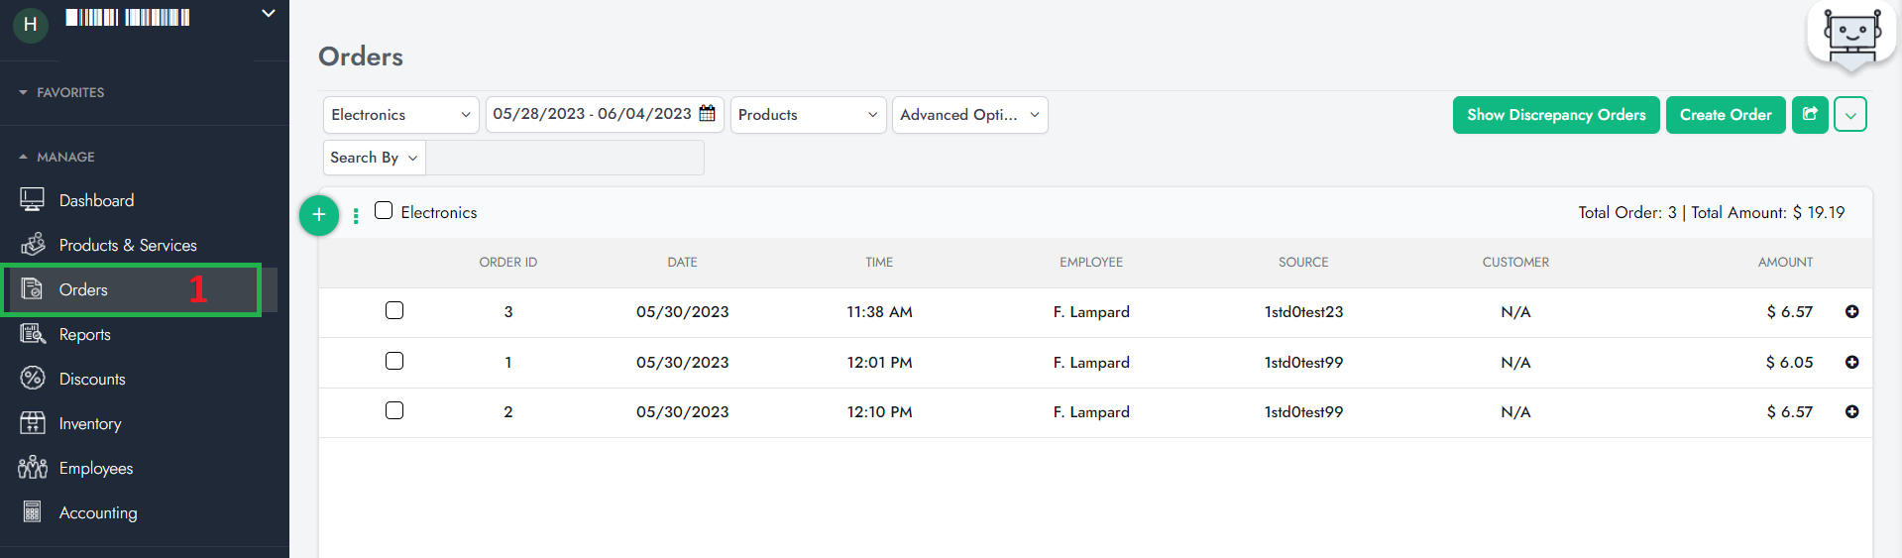Open the Search By dropdown

click(x=374, y=158)
